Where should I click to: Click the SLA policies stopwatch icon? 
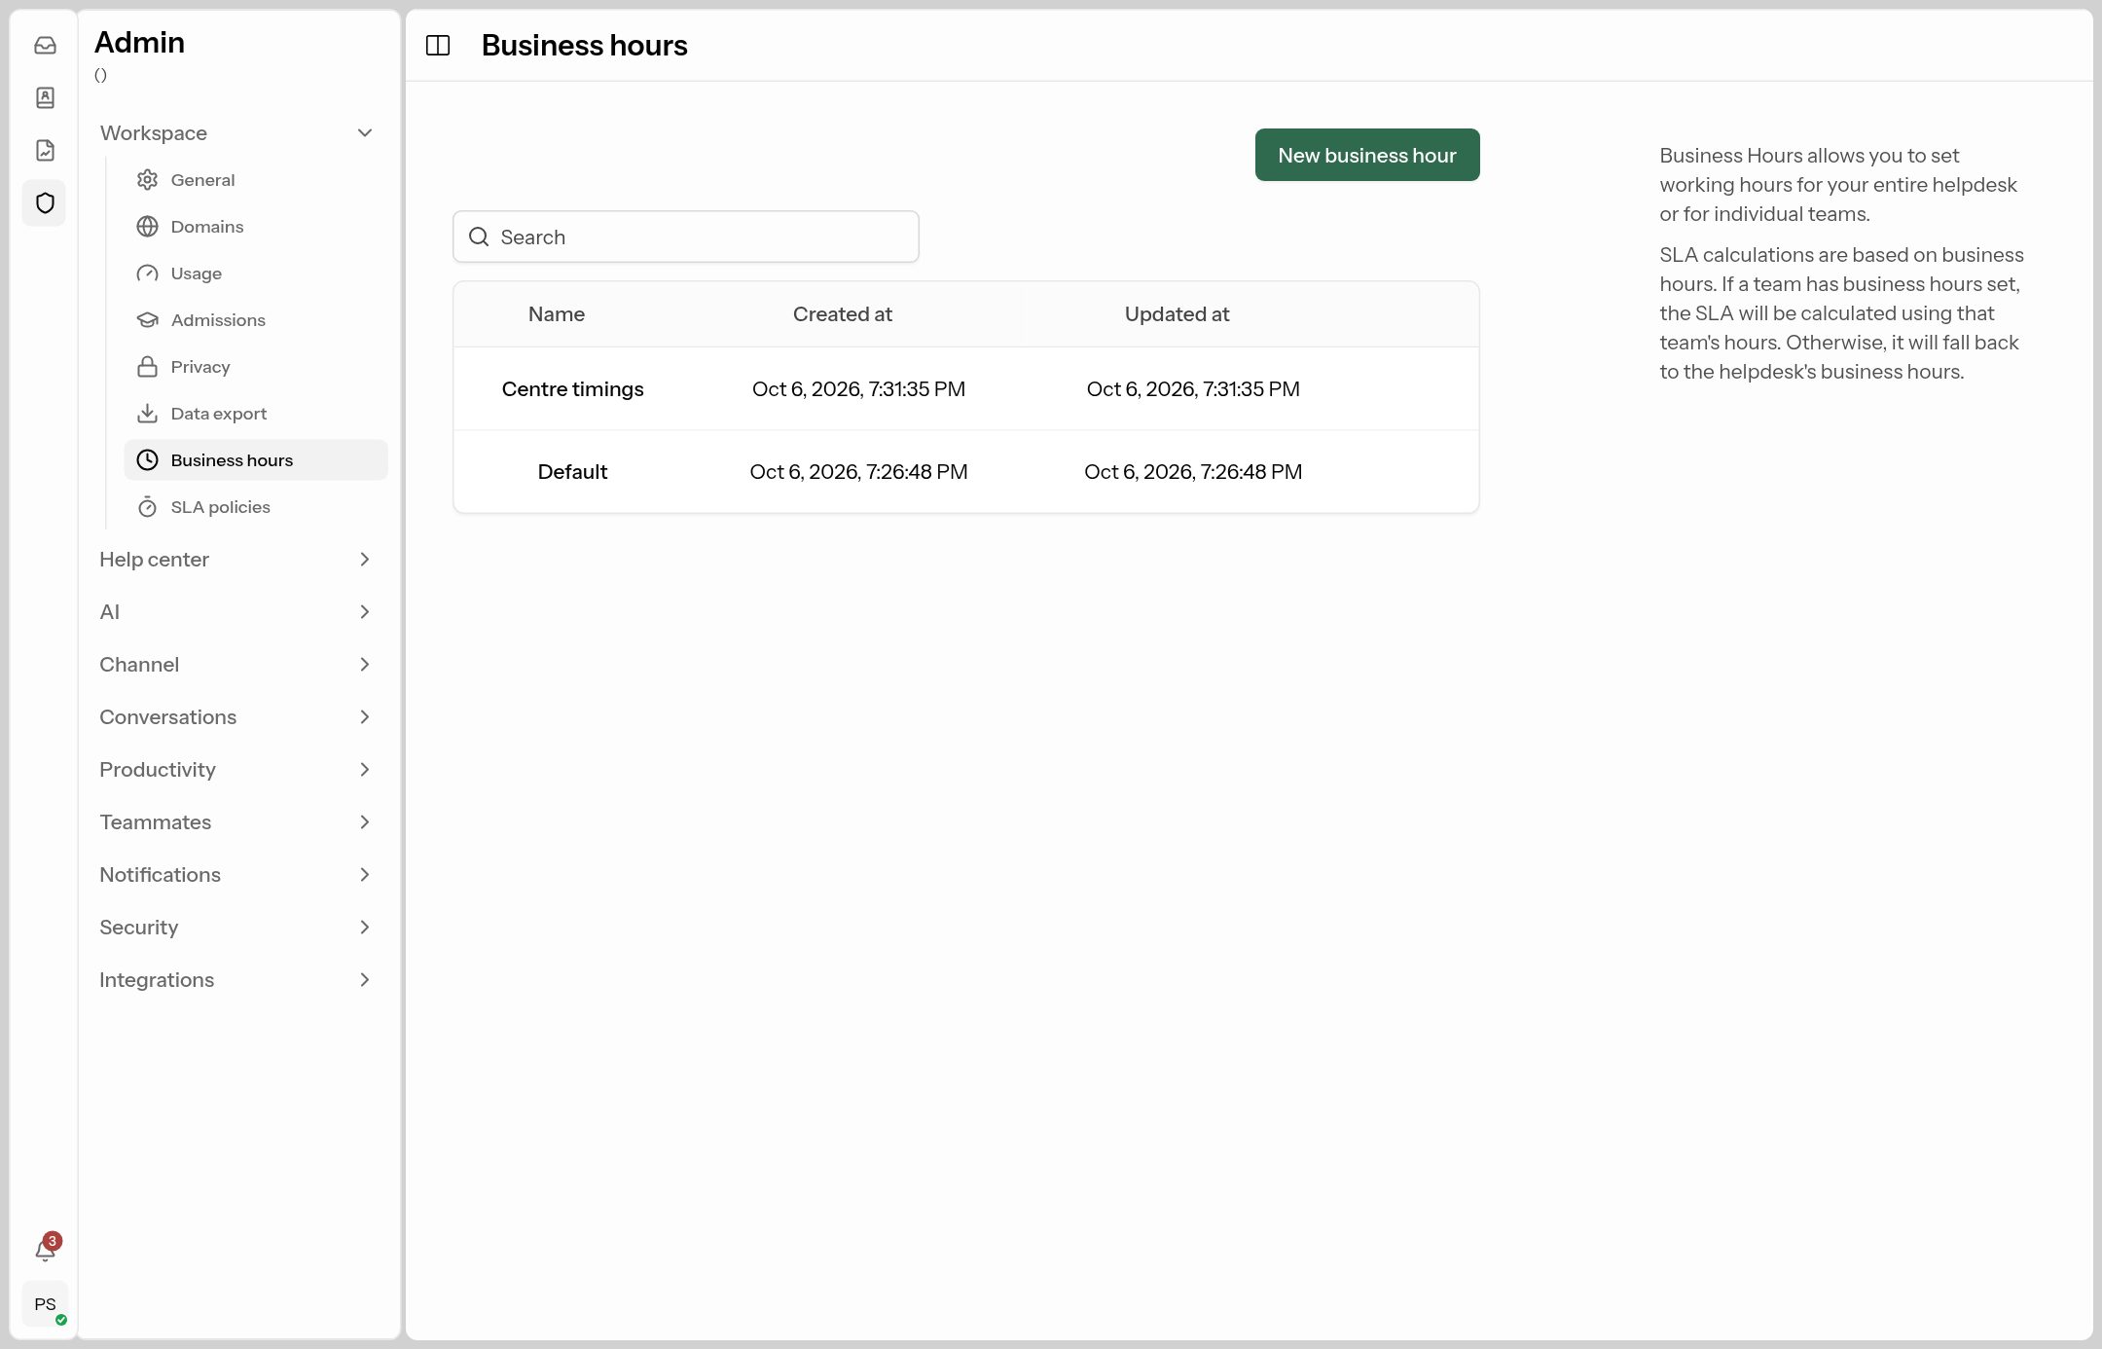click(x=147, y=506)
